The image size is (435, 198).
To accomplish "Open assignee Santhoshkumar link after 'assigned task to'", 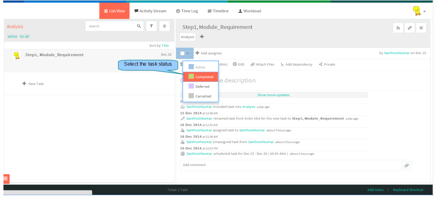I will coord(252,130).
